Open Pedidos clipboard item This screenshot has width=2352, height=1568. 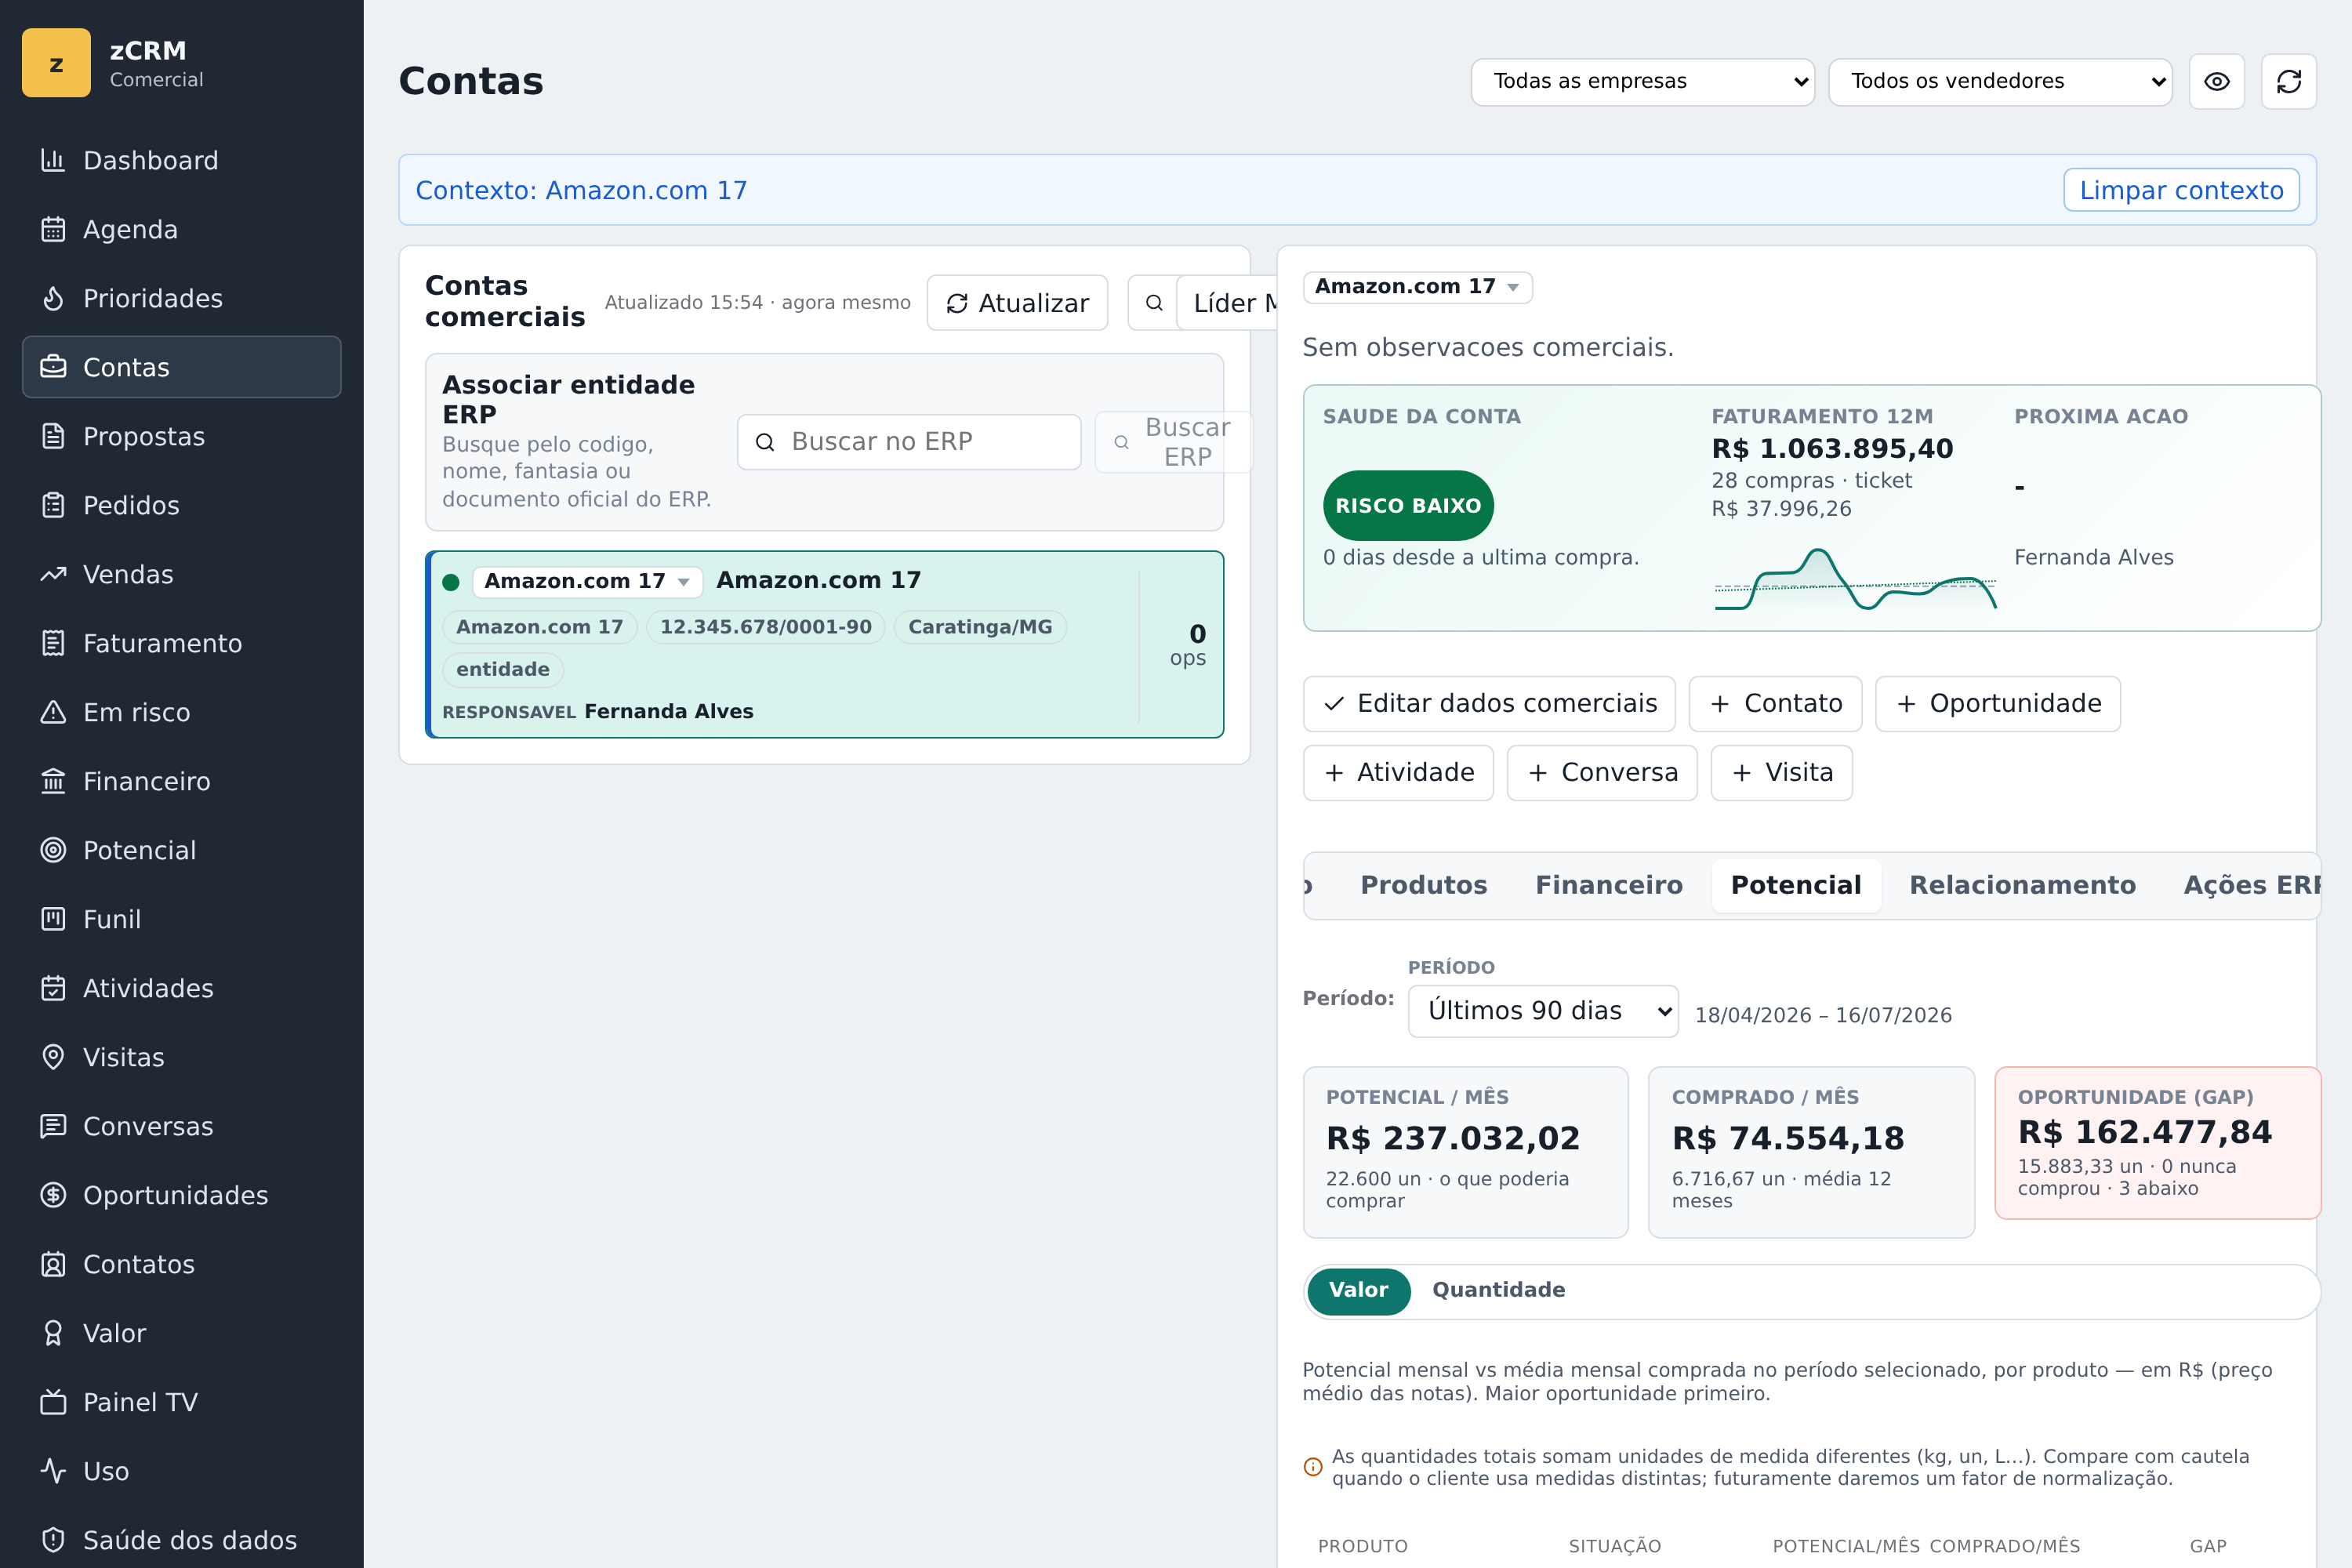181,505
